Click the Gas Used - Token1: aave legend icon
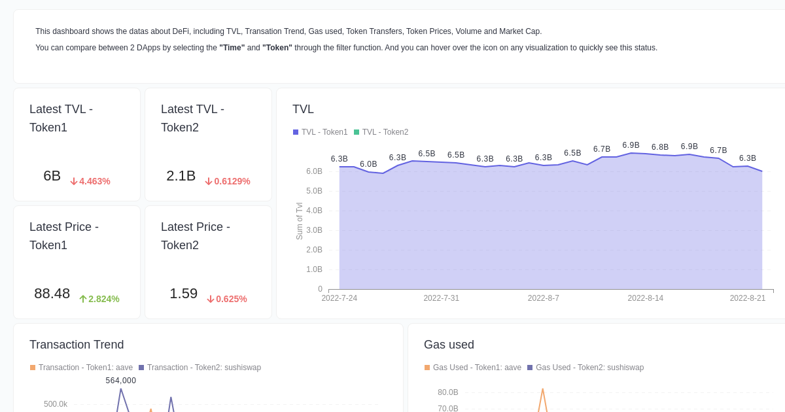This screenshot has height=412, width=785. (428, 368)
